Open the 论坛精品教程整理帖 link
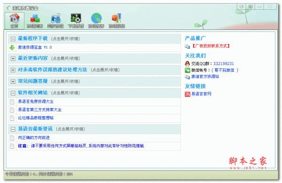282x183 pixels. pos(36,118)
